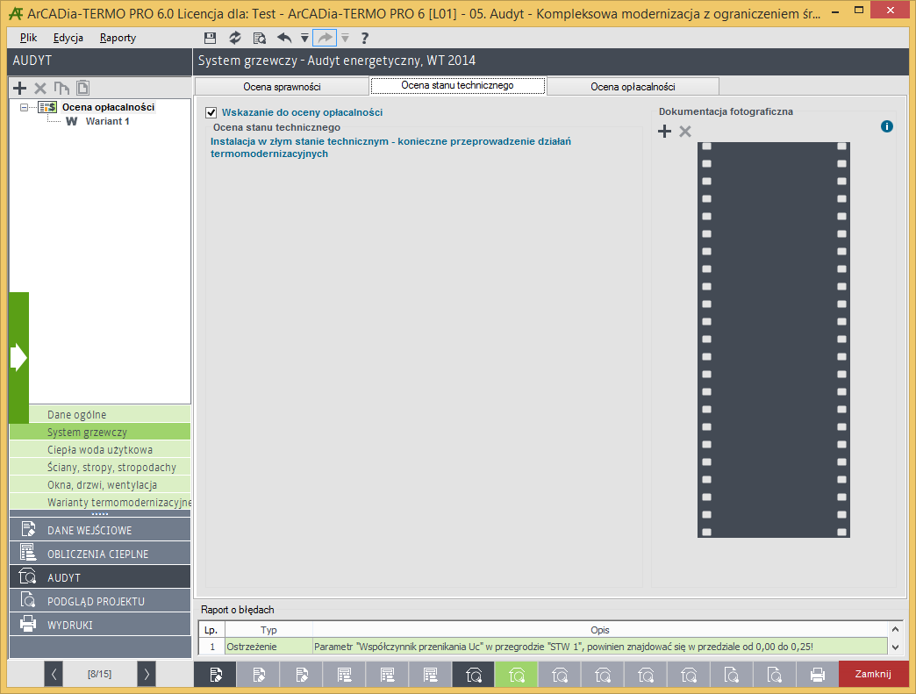Click the ArCADia app logo in the title bar
The image size is (916, 694).
17,13
